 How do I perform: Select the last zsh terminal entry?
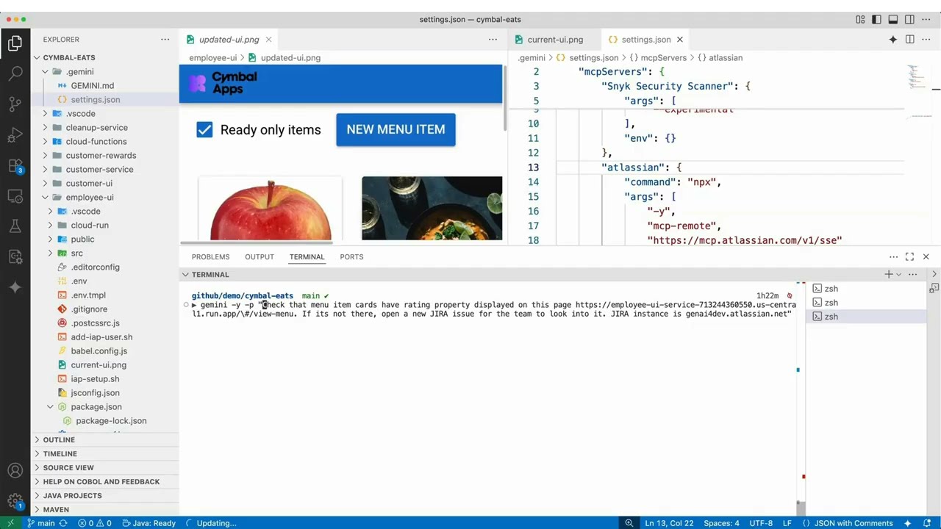click(x=867, y=316)
